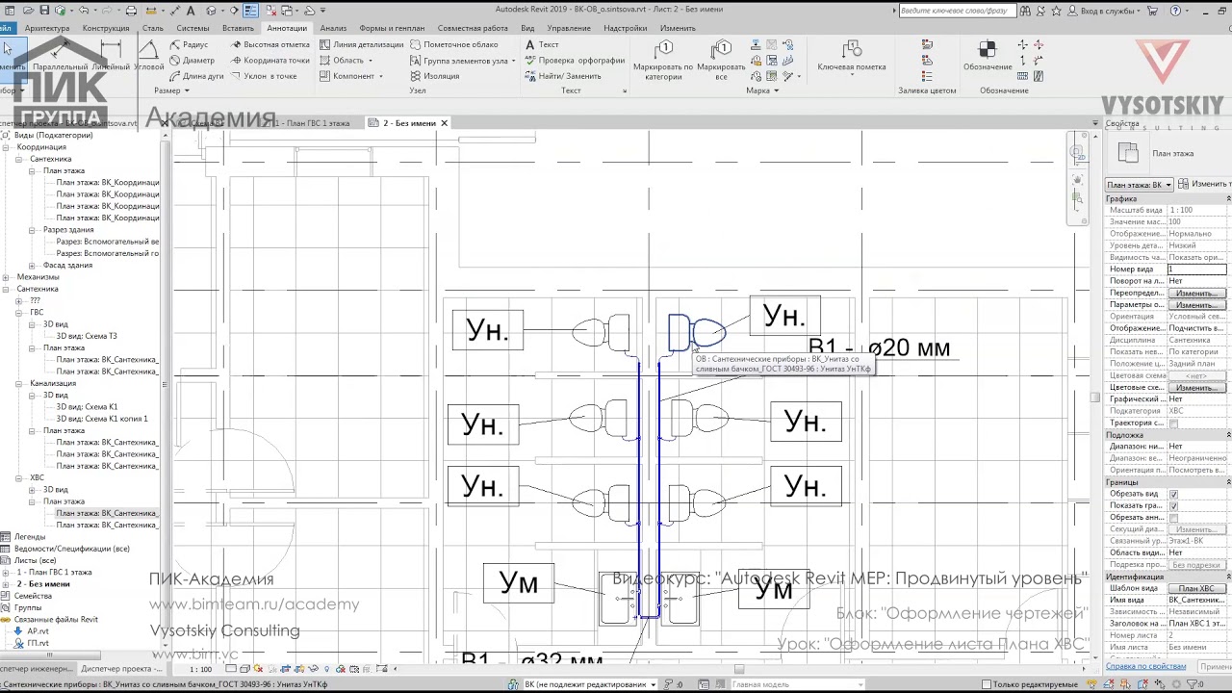Image resolution: width=1232 pixels, height=693 pixels.
Task: Click Tag All tool
Action: click(x=721, y=60)
